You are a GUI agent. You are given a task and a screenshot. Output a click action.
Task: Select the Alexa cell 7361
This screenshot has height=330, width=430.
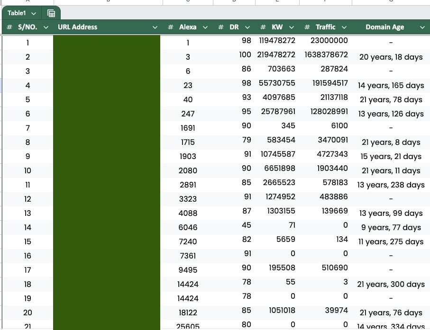click(188, 256)
